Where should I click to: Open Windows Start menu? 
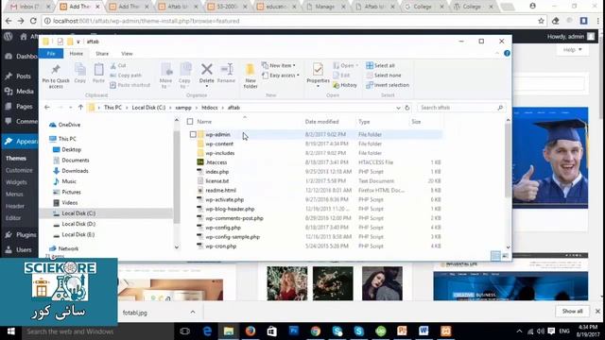tap(10, 331)
